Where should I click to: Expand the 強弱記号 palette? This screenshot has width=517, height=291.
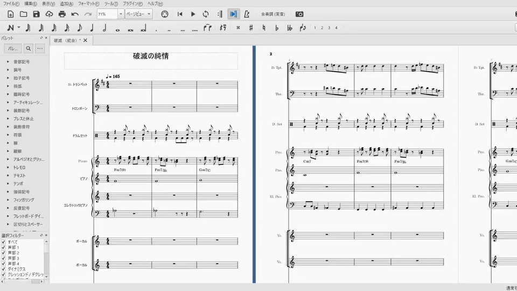8,192
